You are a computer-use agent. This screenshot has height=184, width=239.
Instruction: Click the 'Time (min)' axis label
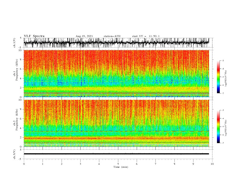click(121, 167)
